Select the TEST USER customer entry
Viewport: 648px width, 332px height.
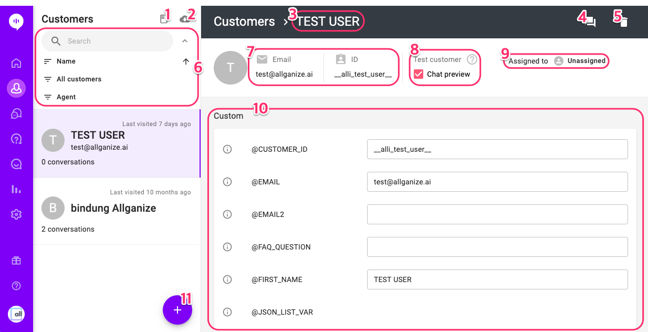point(117,143)
